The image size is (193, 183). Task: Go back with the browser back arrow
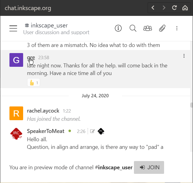pos(153,8)
